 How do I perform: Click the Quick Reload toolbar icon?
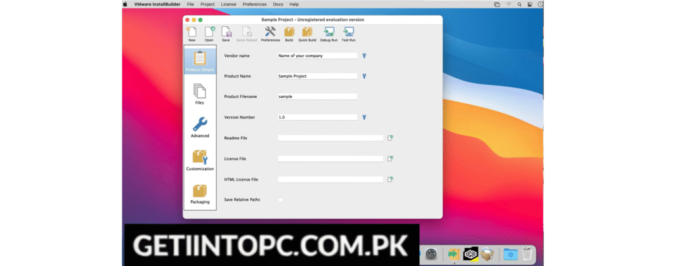point(247,34)
